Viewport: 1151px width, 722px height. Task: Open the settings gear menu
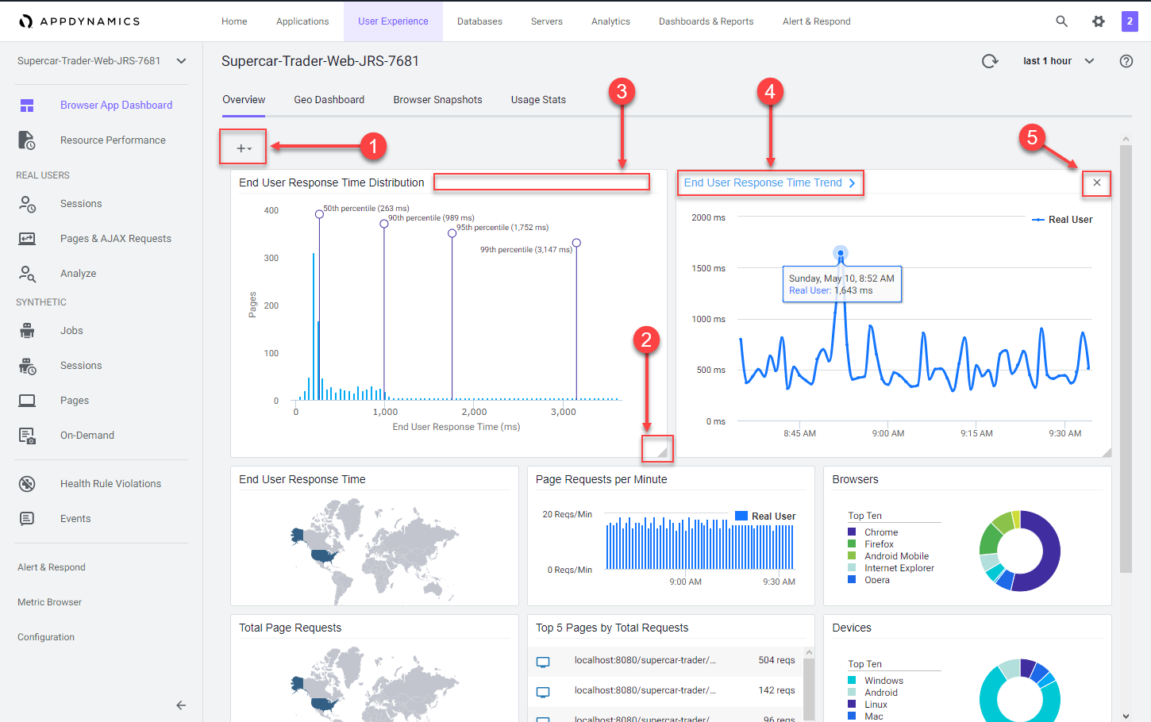tap(1099, 21)
